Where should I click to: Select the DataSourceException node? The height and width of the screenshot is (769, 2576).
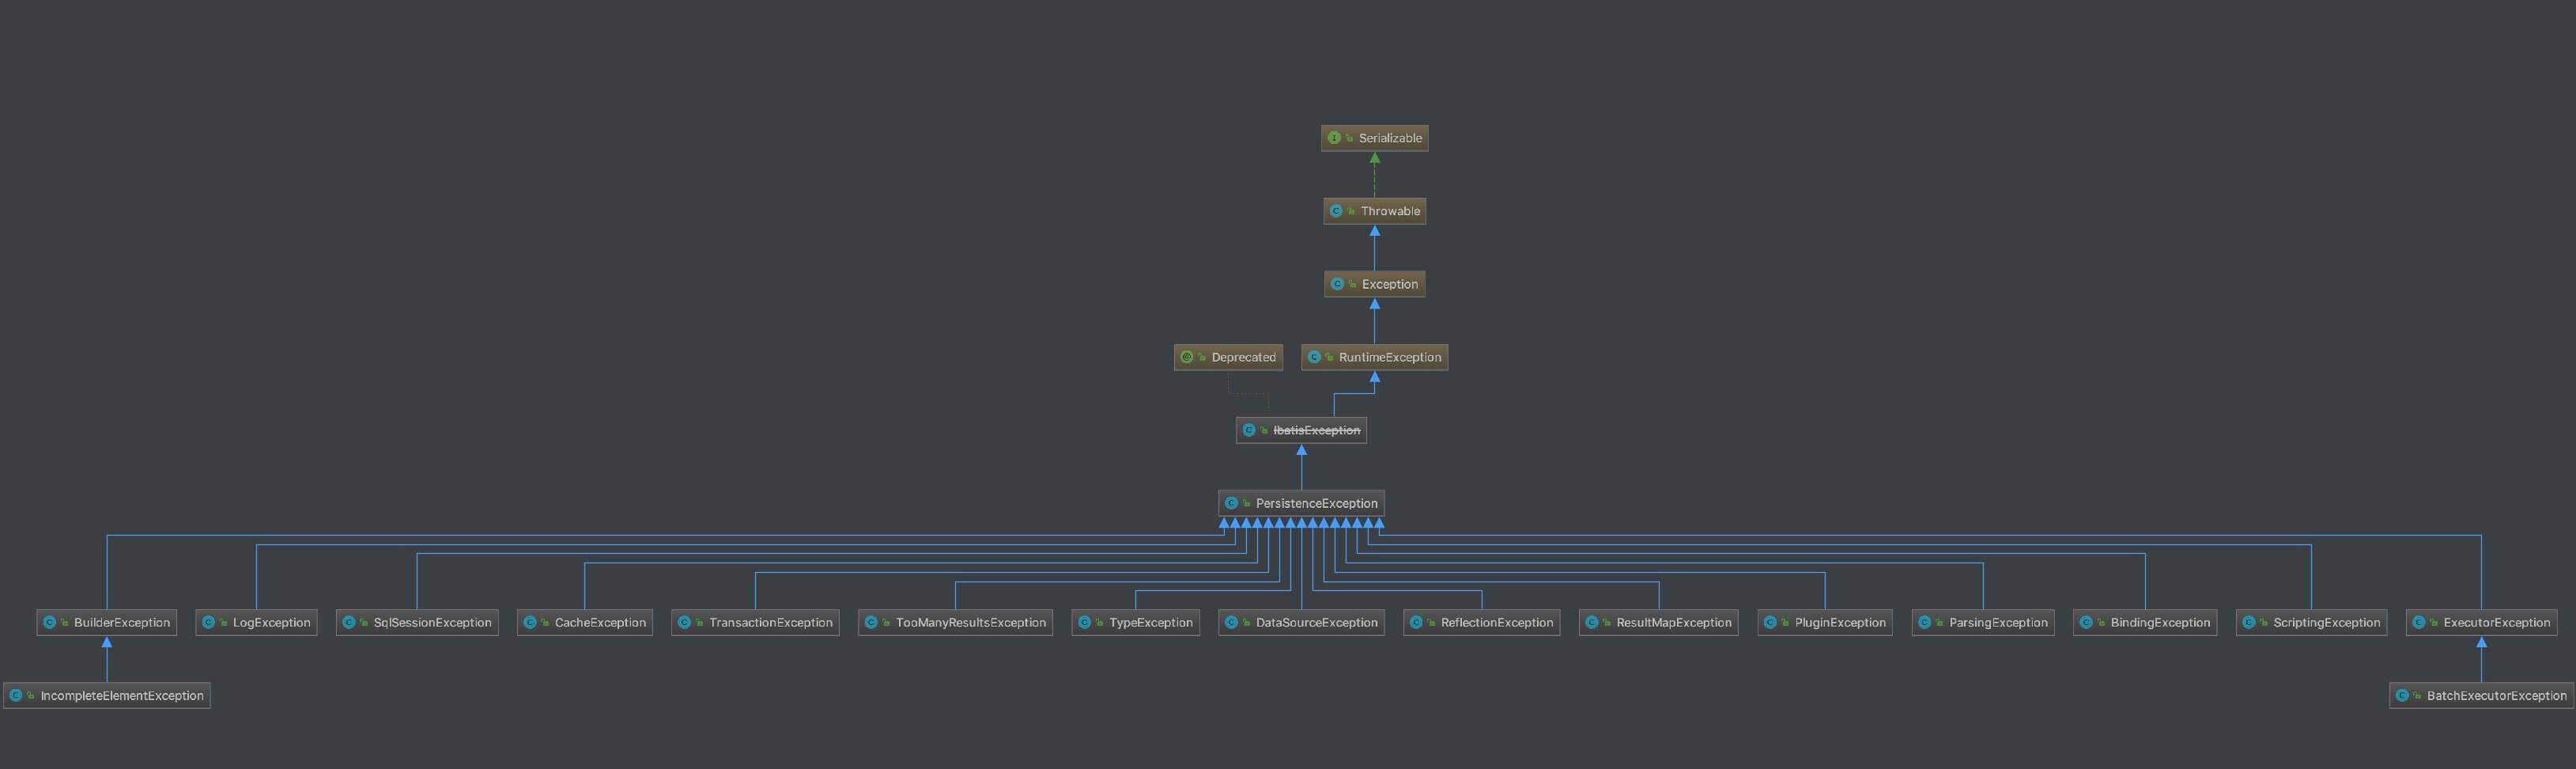coord(1301,622)
